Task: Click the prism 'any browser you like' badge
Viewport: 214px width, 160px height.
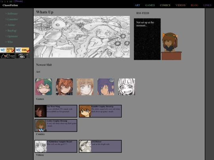Action: pyautogui.click(x=8, y=56)
